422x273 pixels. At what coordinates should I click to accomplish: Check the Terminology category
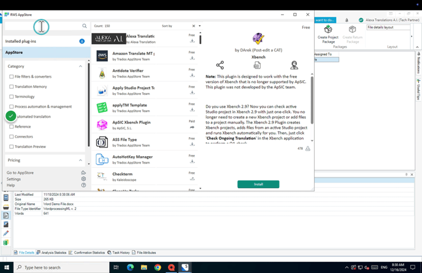[x=11, y=97]
